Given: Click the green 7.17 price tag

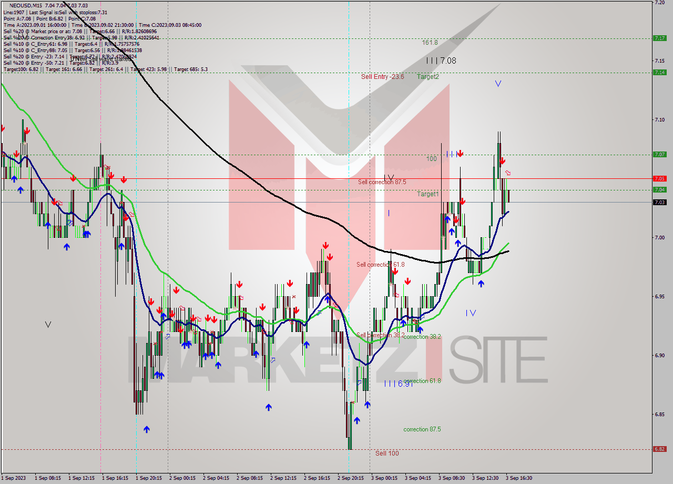Looking at the screenshot, I should click(659, 38).
